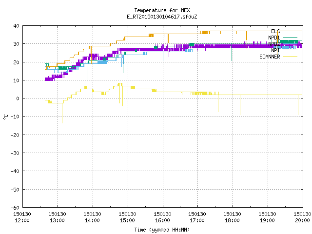
Task: Click the y-axis value 10
Action: click(16, 80)
